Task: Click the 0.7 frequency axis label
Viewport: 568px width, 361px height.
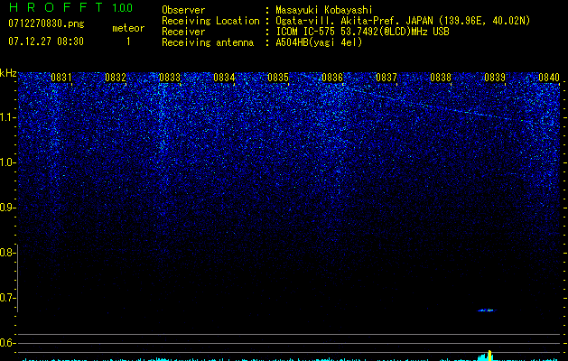Action: 7,298
